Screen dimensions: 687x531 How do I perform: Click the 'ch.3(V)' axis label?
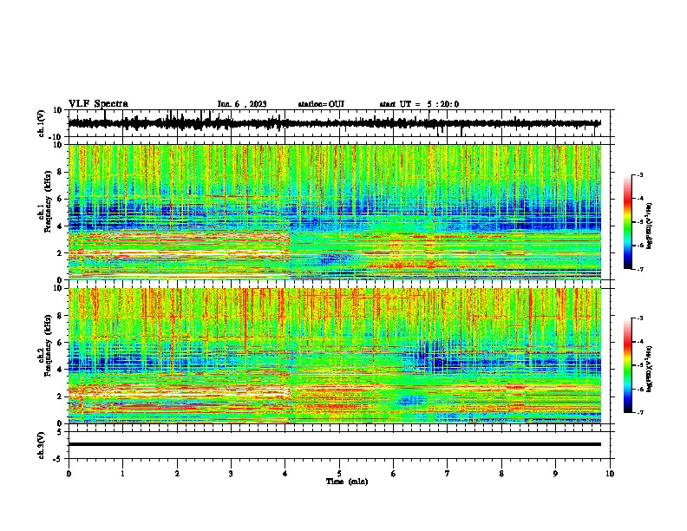(42, 445)
